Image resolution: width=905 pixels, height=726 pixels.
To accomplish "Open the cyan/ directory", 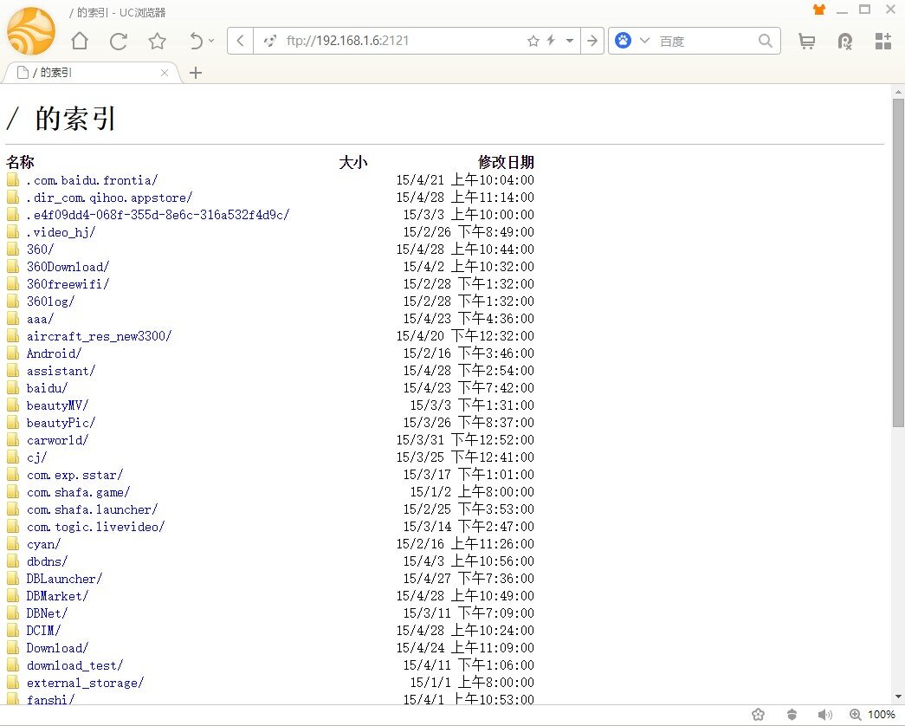I will [43, 544].
